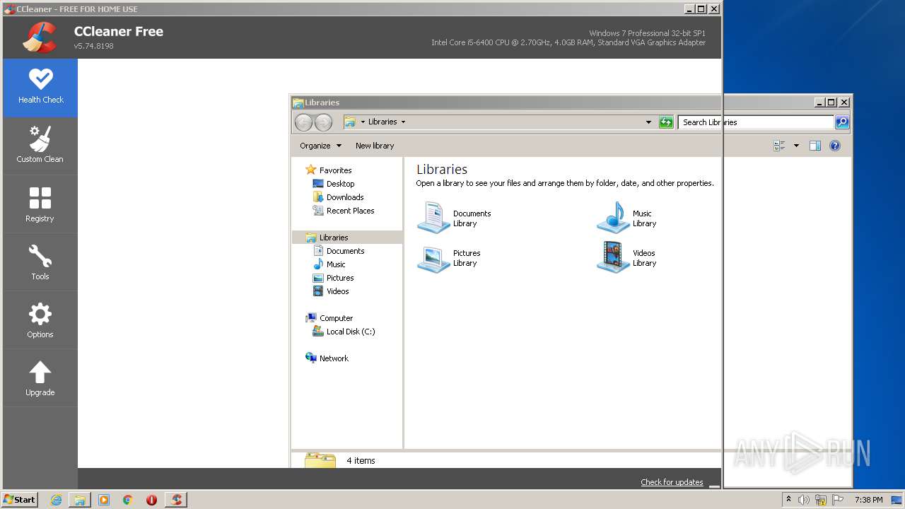Screen dimensions: 905x509
Task: Click the network tray icon
Action: pyautogui.click(x=821, y=500)
